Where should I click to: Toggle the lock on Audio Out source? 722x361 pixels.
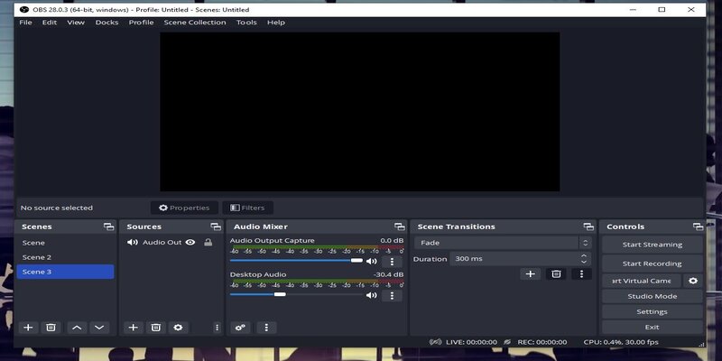[x=208, y=242]
